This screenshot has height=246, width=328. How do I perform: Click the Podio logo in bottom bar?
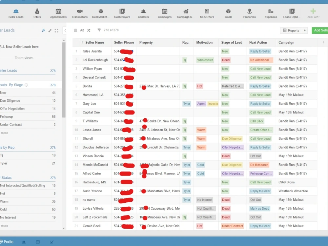click(7, 242)
